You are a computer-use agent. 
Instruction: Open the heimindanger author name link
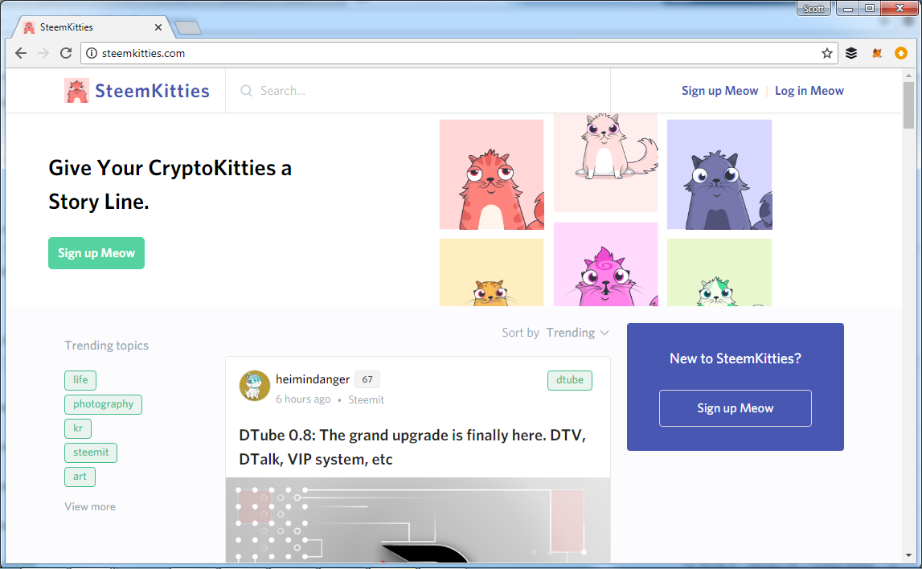pos(313,379)
